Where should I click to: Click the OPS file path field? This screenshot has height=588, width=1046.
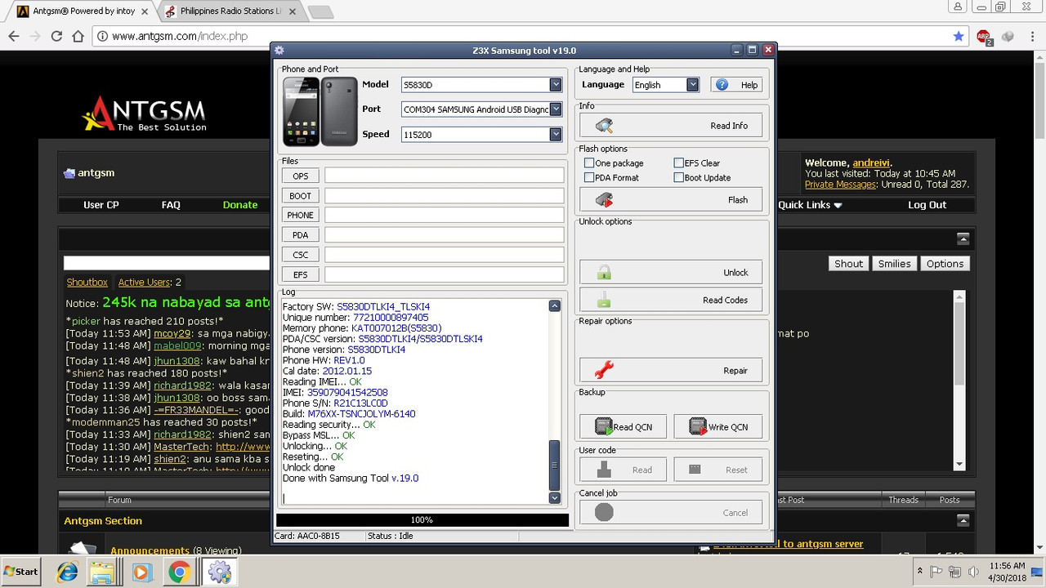point(444,176)
